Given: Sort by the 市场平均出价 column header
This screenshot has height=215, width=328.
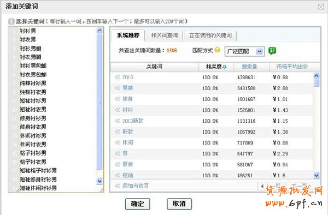Looking at the screenshot, I should tap(292, 67).
